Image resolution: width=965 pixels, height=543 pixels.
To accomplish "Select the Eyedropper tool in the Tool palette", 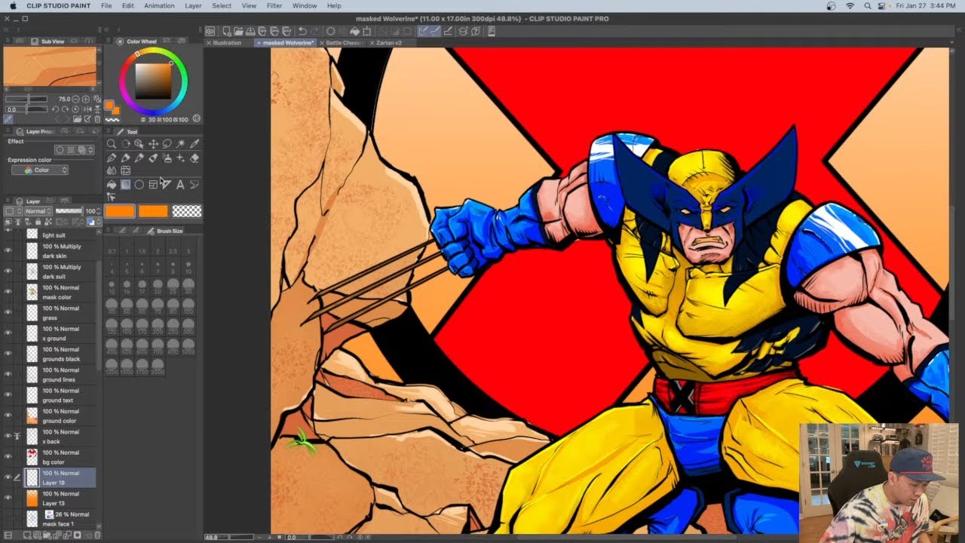I will click(x=195, y=144).
